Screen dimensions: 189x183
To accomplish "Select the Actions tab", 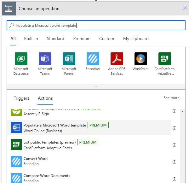I will (x=45, y=98).
